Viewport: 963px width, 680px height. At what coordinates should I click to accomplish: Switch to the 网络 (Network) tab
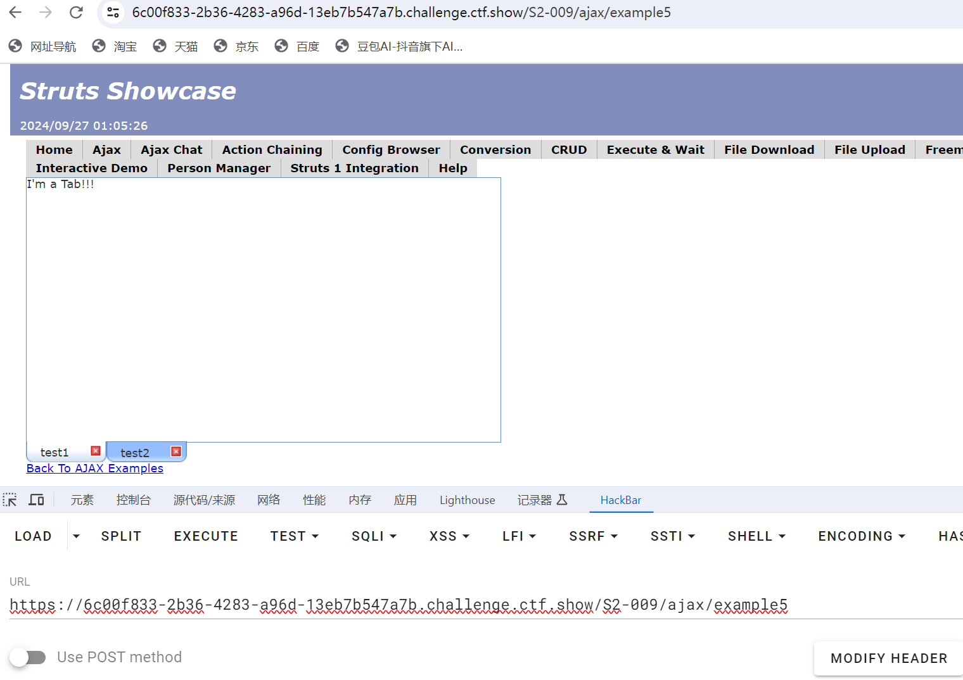269,500
